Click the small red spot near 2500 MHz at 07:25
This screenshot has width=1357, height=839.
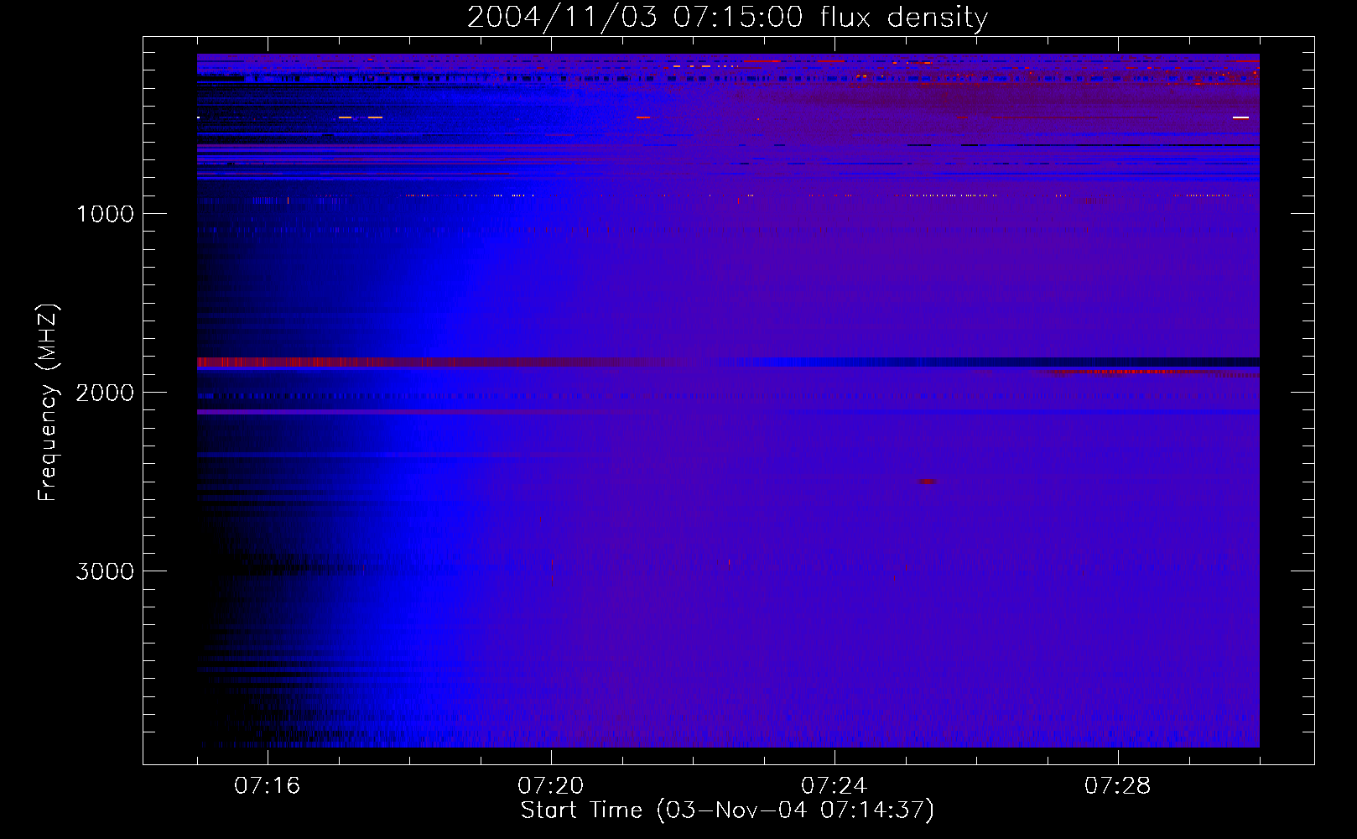pyautogui.click(x=927, y=482)
